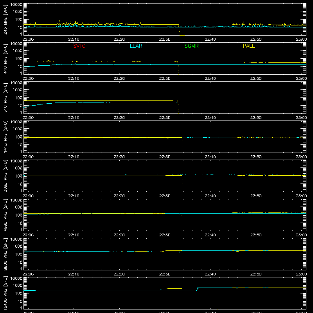Click the 10 tick label on the 15400 MHz plot

click(20, 301)
